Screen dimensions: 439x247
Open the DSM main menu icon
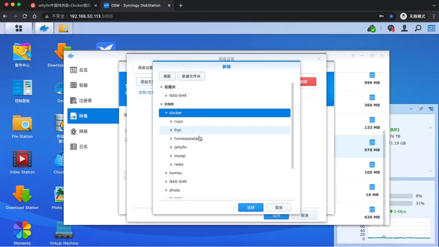pos(18,28)
